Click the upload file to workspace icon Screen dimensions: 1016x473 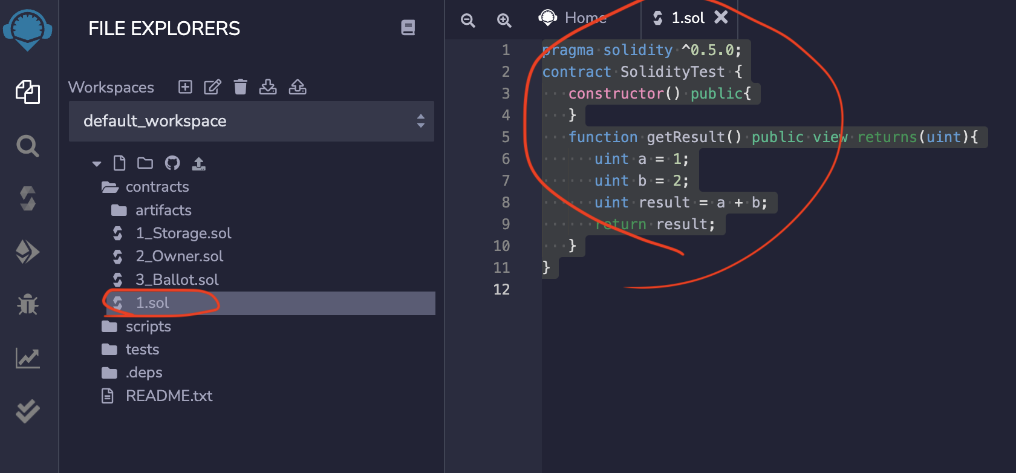[x=199, y=163]
